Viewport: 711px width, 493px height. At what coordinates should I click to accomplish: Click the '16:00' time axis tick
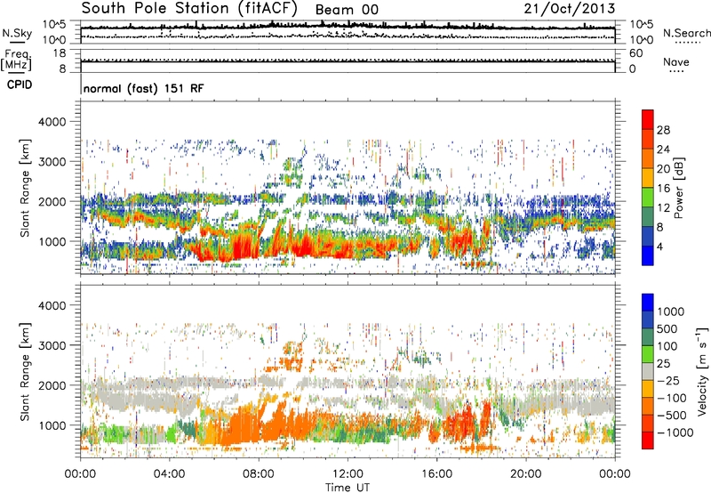[x=436, y=474]
